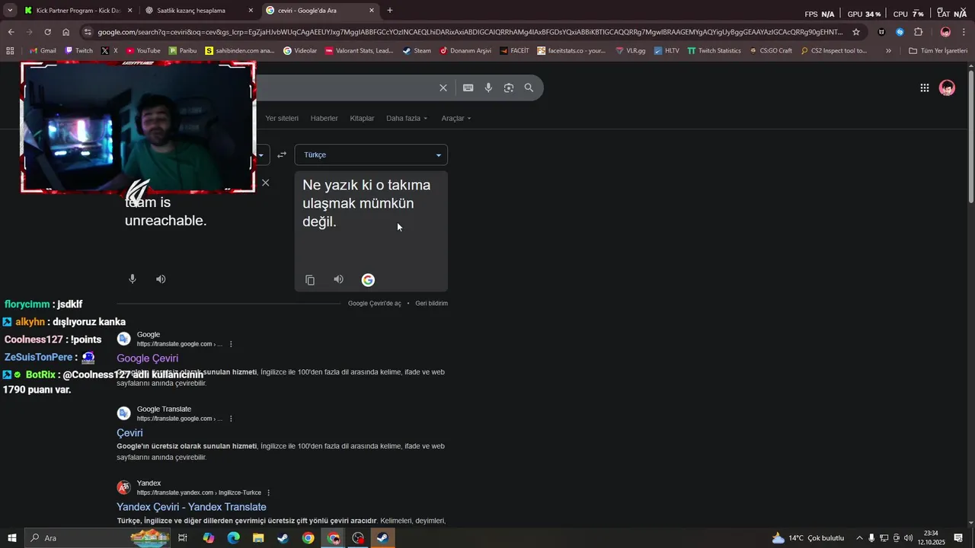Use microphone for translation input
975x548 pixels.
pyautogui.click(x=132, y=279)
